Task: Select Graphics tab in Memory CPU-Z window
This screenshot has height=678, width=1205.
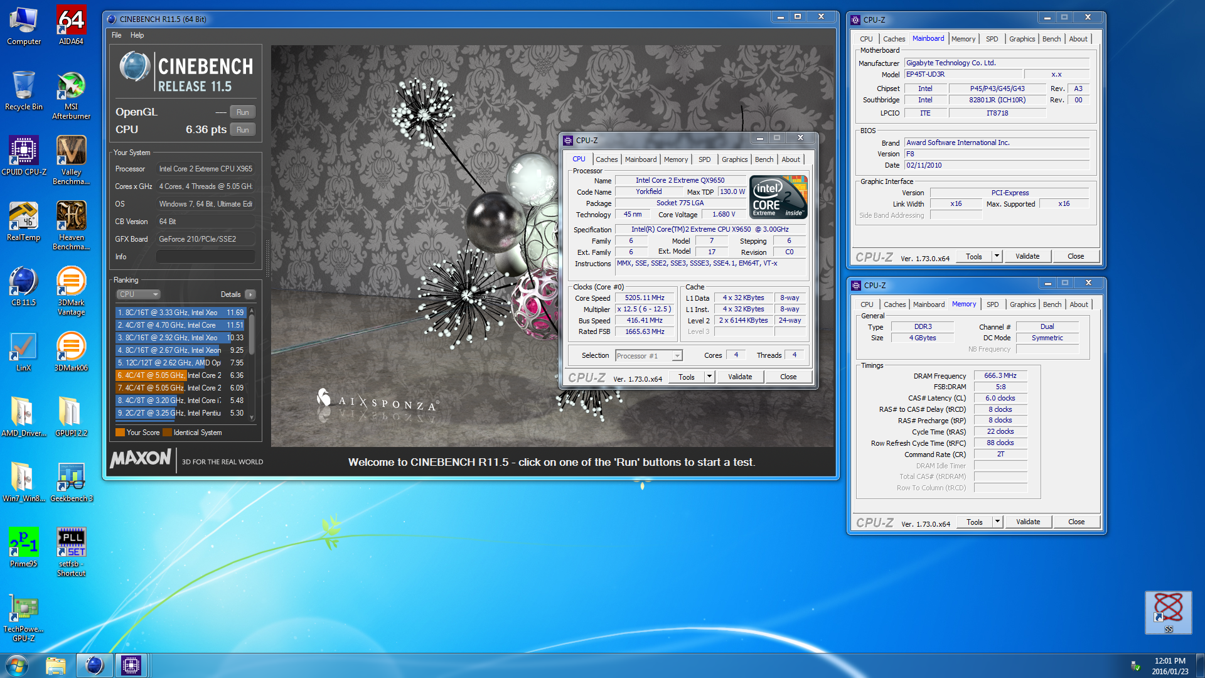Action: coord(1023,304)
